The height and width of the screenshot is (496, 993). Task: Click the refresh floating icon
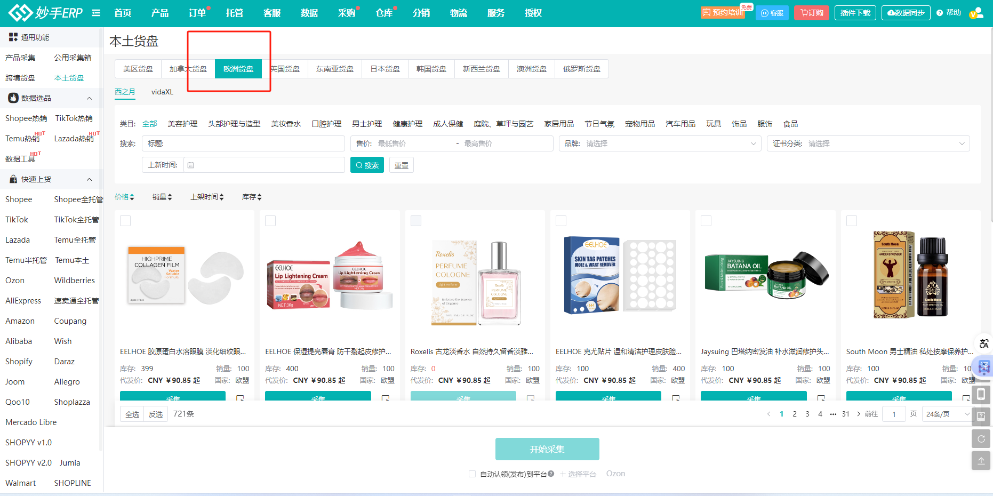pos(981,439)
